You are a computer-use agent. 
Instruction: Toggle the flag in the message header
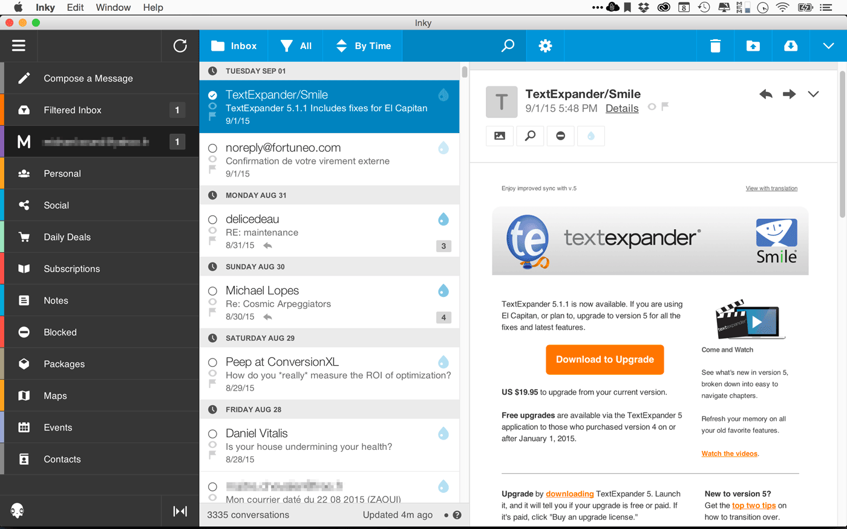665,107
